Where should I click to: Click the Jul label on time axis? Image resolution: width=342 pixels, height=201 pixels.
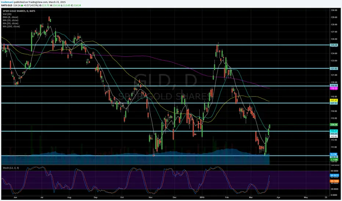click(x=42, y=197)
